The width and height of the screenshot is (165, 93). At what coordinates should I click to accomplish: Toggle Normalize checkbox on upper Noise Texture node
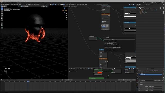click(x=102, y=21)
